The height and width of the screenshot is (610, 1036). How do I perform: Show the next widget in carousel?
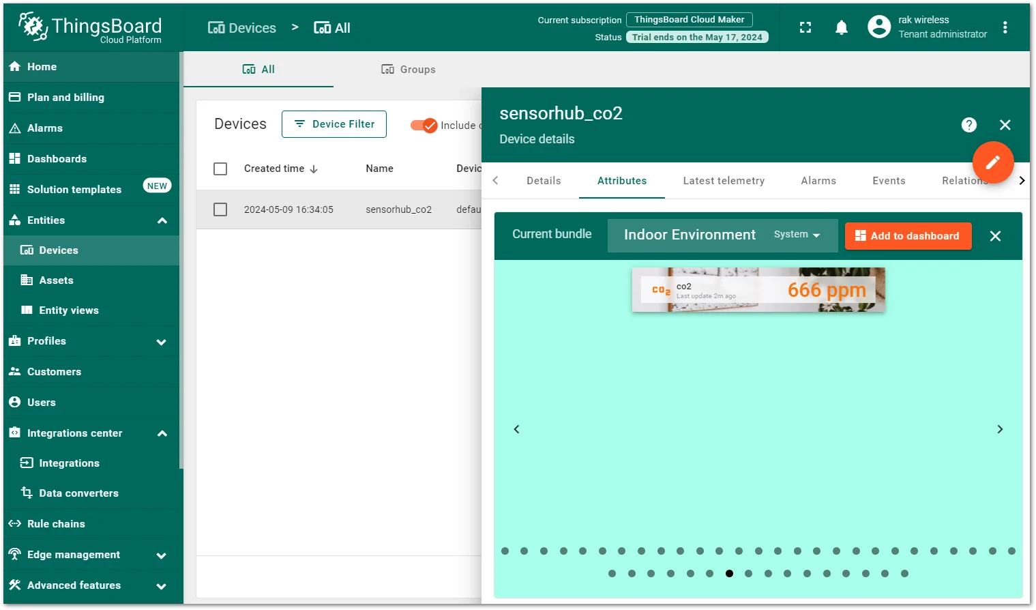click(x=1000, y=429)
